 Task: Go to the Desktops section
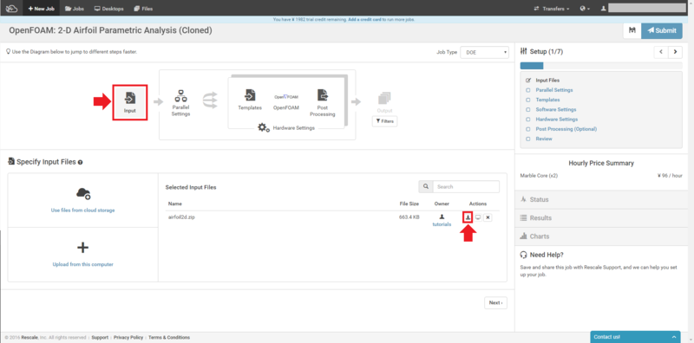109,9
